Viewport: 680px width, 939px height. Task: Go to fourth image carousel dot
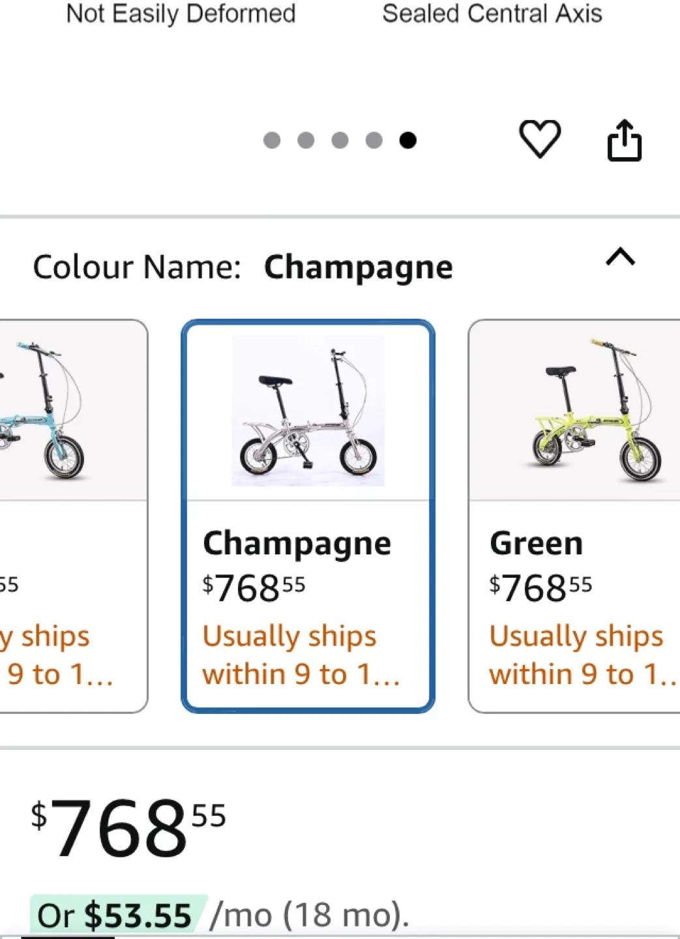pos(374,140)
